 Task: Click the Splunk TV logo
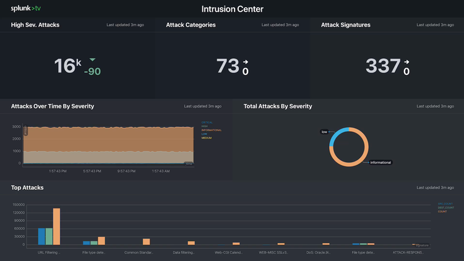pyautogui.click(x=26, y=9)
